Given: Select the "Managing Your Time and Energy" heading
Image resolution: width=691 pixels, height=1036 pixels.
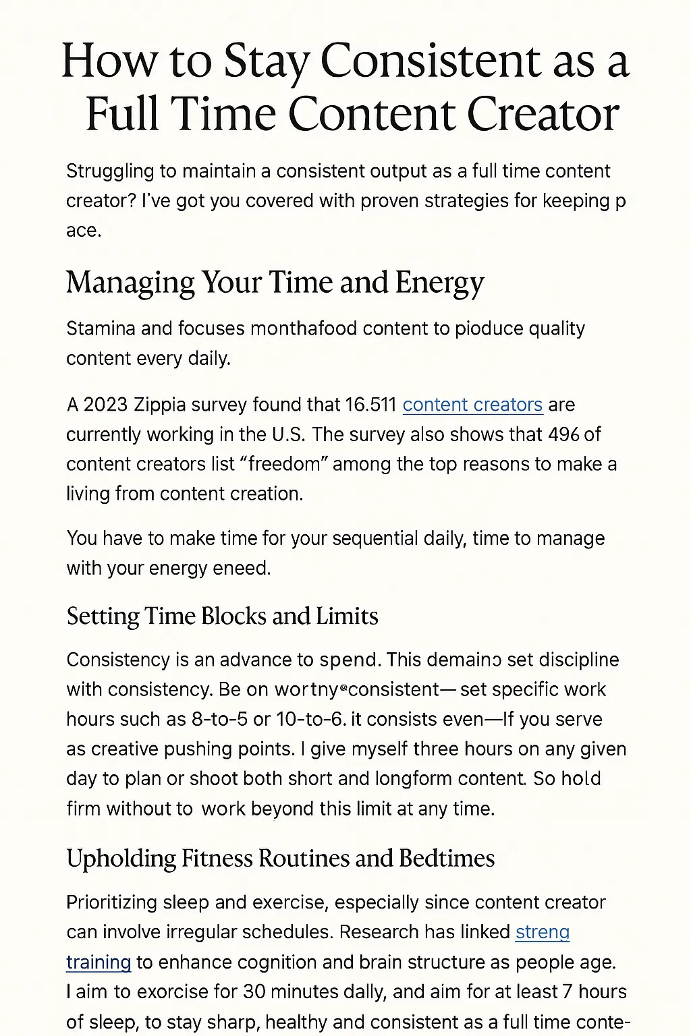Looking at the screenshot, I should [275, 282].
